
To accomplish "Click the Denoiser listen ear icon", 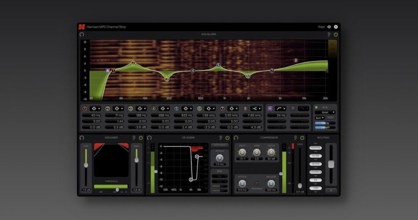I will (x=134, y=138).
